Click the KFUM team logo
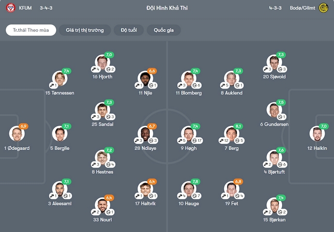 [x=11, y=8]
